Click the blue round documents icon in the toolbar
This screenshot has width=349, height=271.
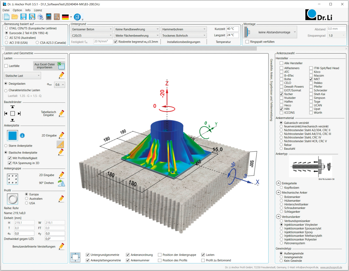tap(77, 17)
